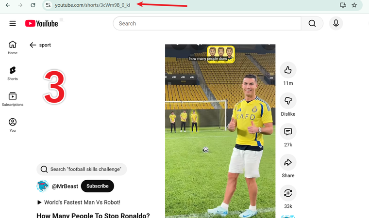Open Home in the sidebar
Viewport: 369px width, 218px height.
pos(13,47)
